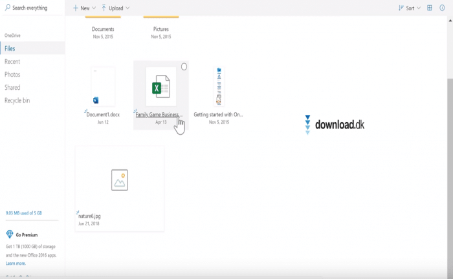This screenshot has width=453, height=279.
Task: Click the Go Premium diamond icon
Action: pos(10,234)
